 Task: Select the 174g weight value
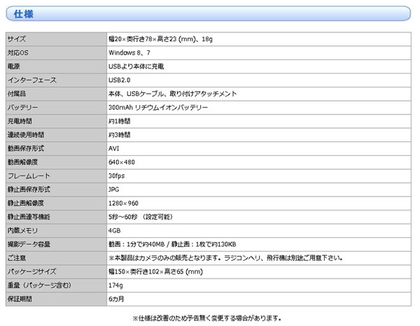click(x=115, y=285)
